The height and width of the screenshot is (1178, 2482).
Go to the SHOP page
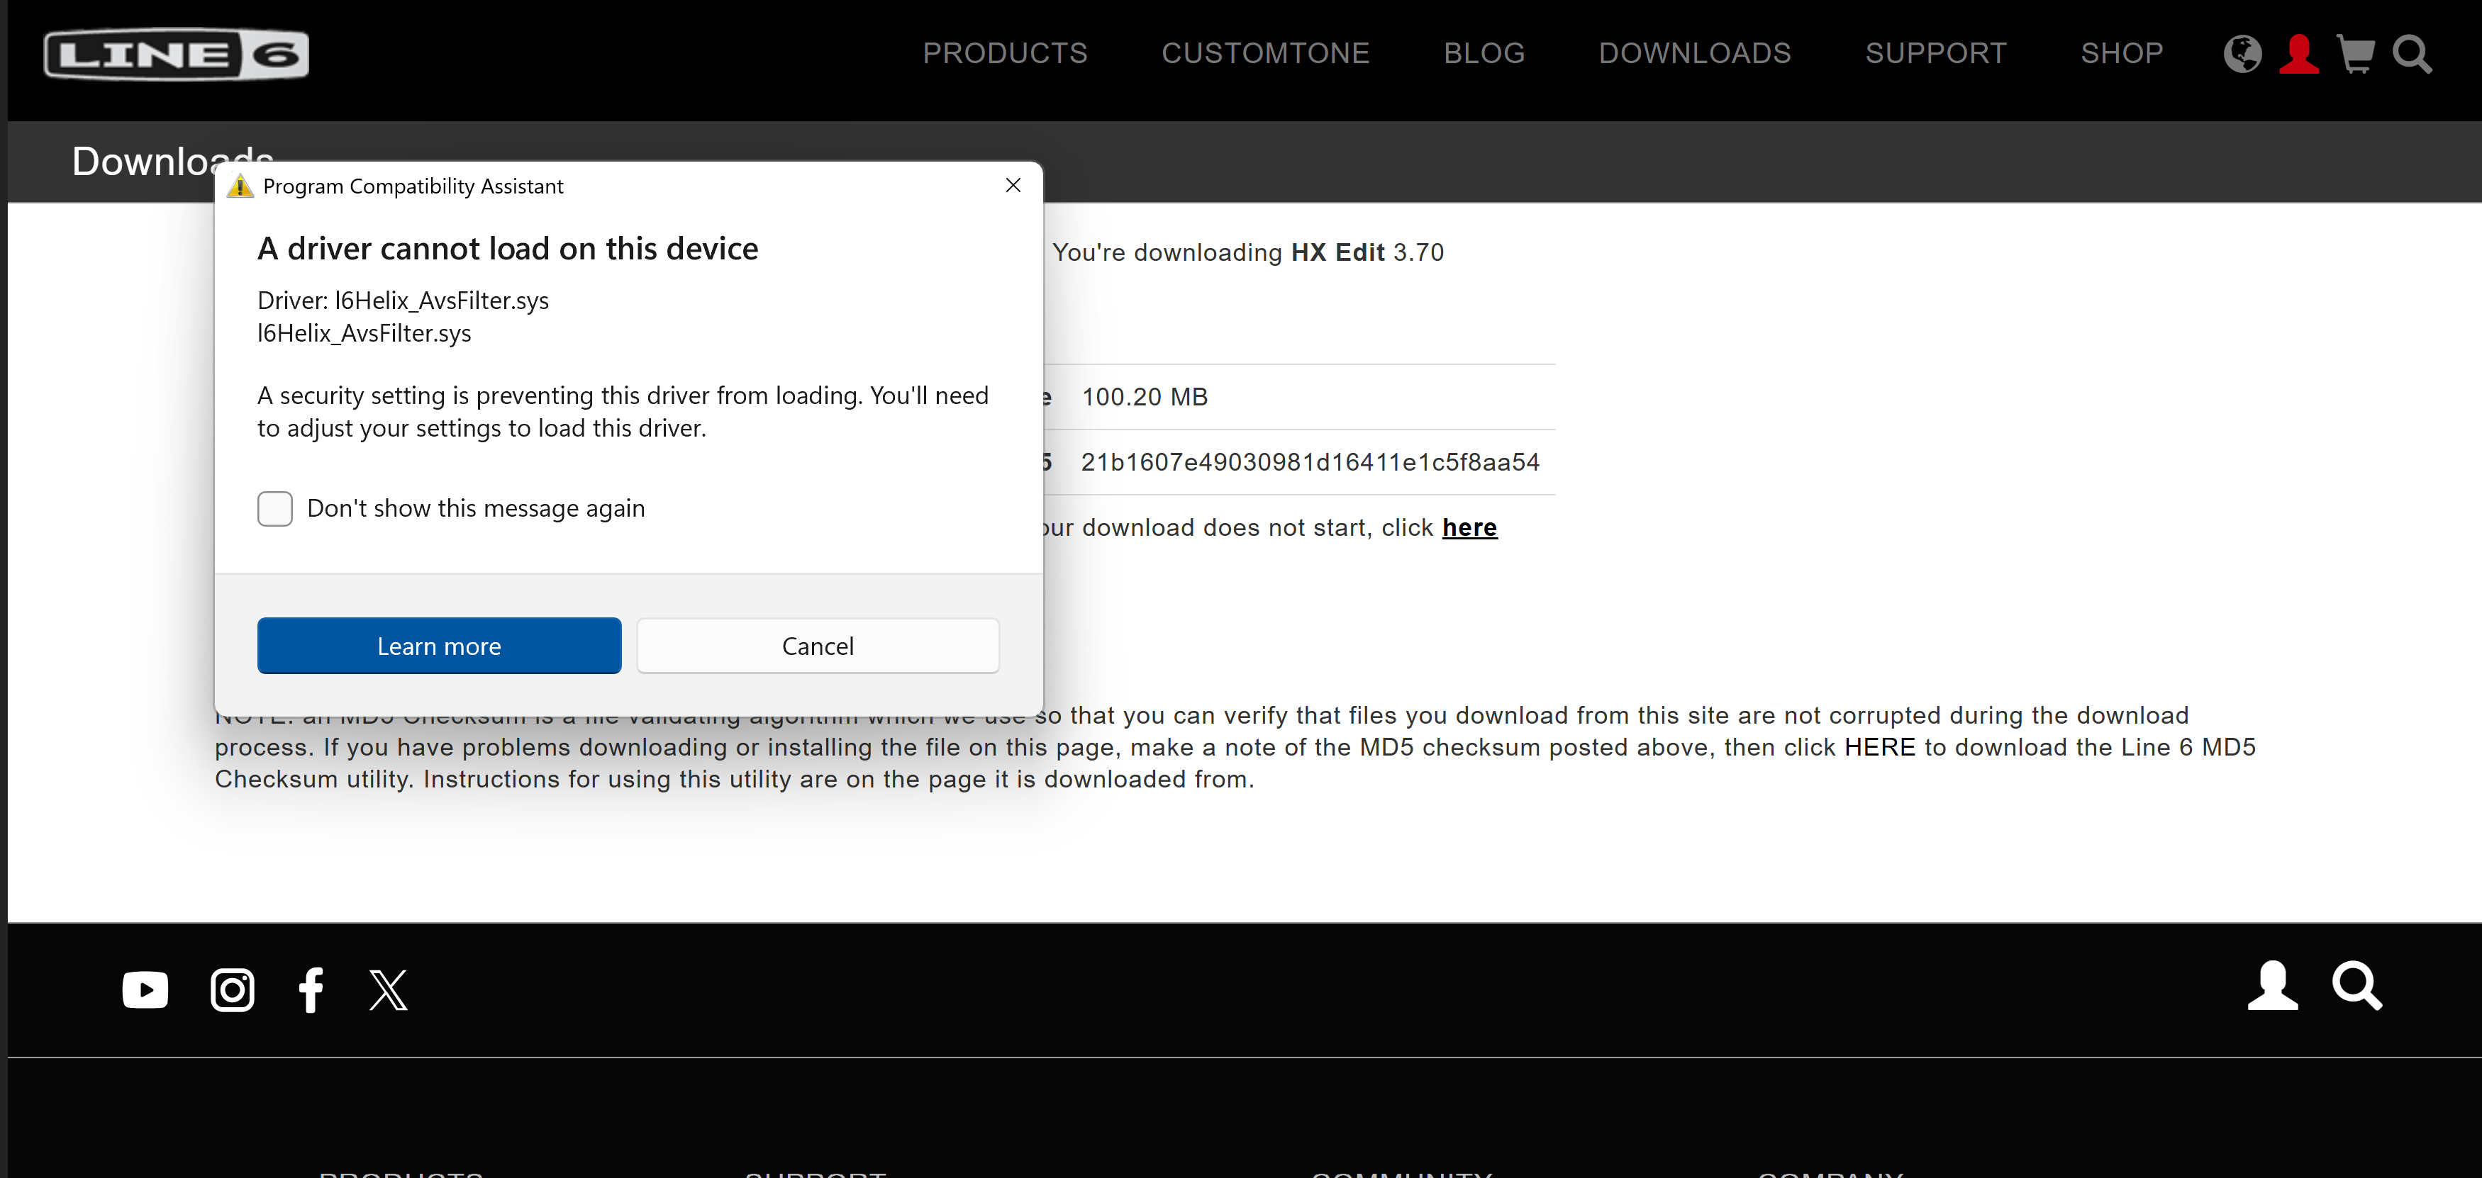coord(2122,53)
